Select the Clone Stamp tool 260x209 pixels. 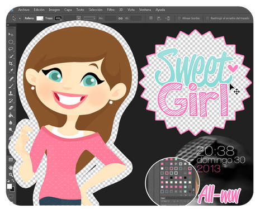pyautogui.click(x=11, y=93)
